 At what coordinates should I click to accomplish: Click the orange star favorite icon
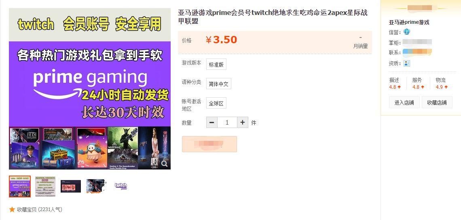[12, 210]
